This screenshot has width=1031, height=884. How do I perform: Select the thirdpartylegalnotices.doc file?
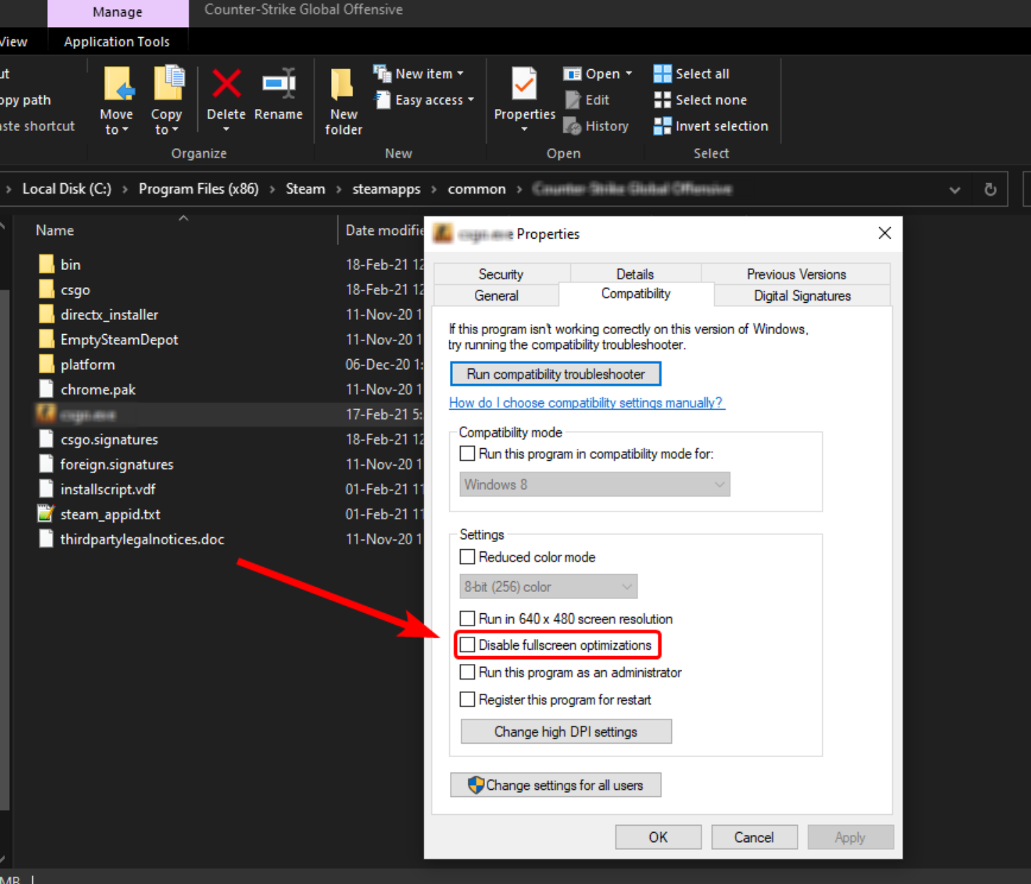(131, 539)
